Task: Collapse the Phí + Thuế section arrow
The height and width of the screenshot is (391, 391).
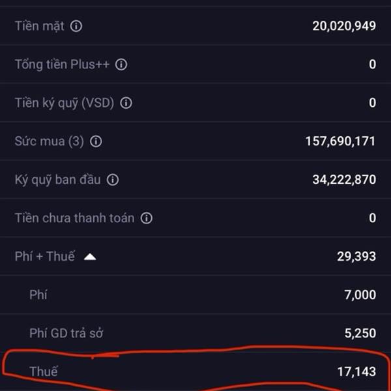Action: [x=90, y=257]
